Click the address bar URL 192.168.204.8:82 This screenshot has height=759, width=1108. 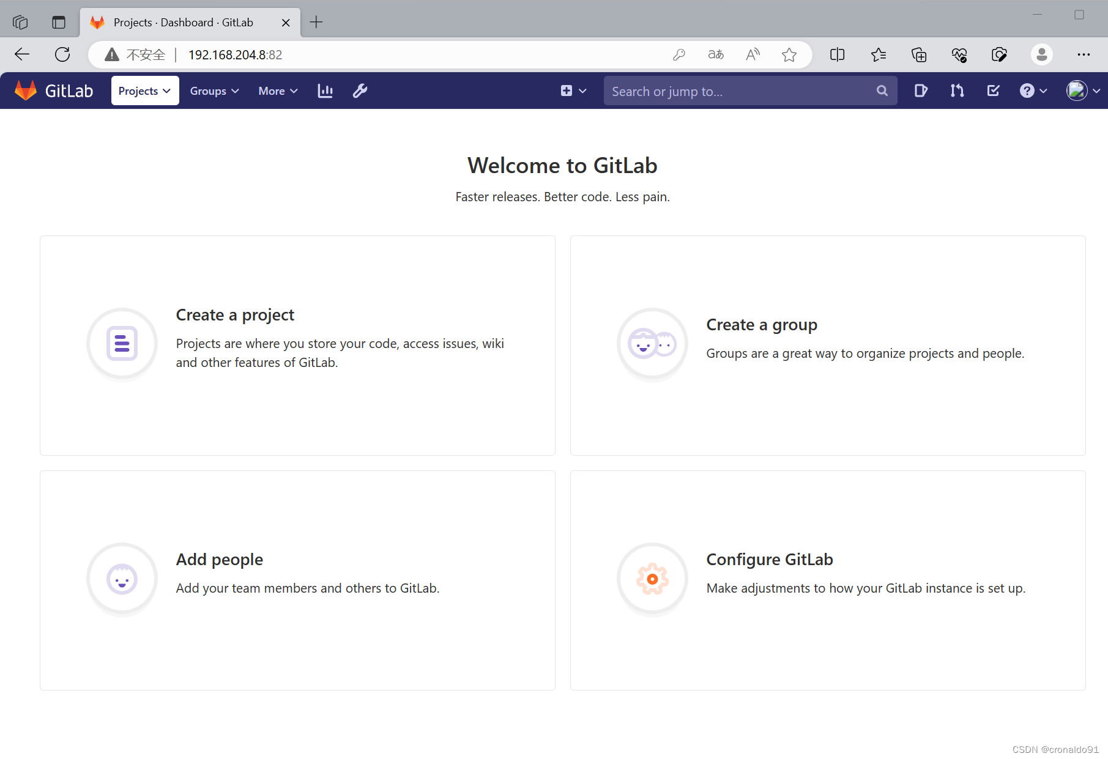(235, 55)
